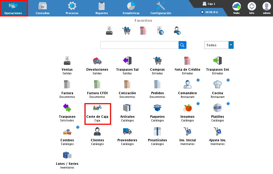Open Nota de Crédito module
Screen dimensions: 273x174
187,61
